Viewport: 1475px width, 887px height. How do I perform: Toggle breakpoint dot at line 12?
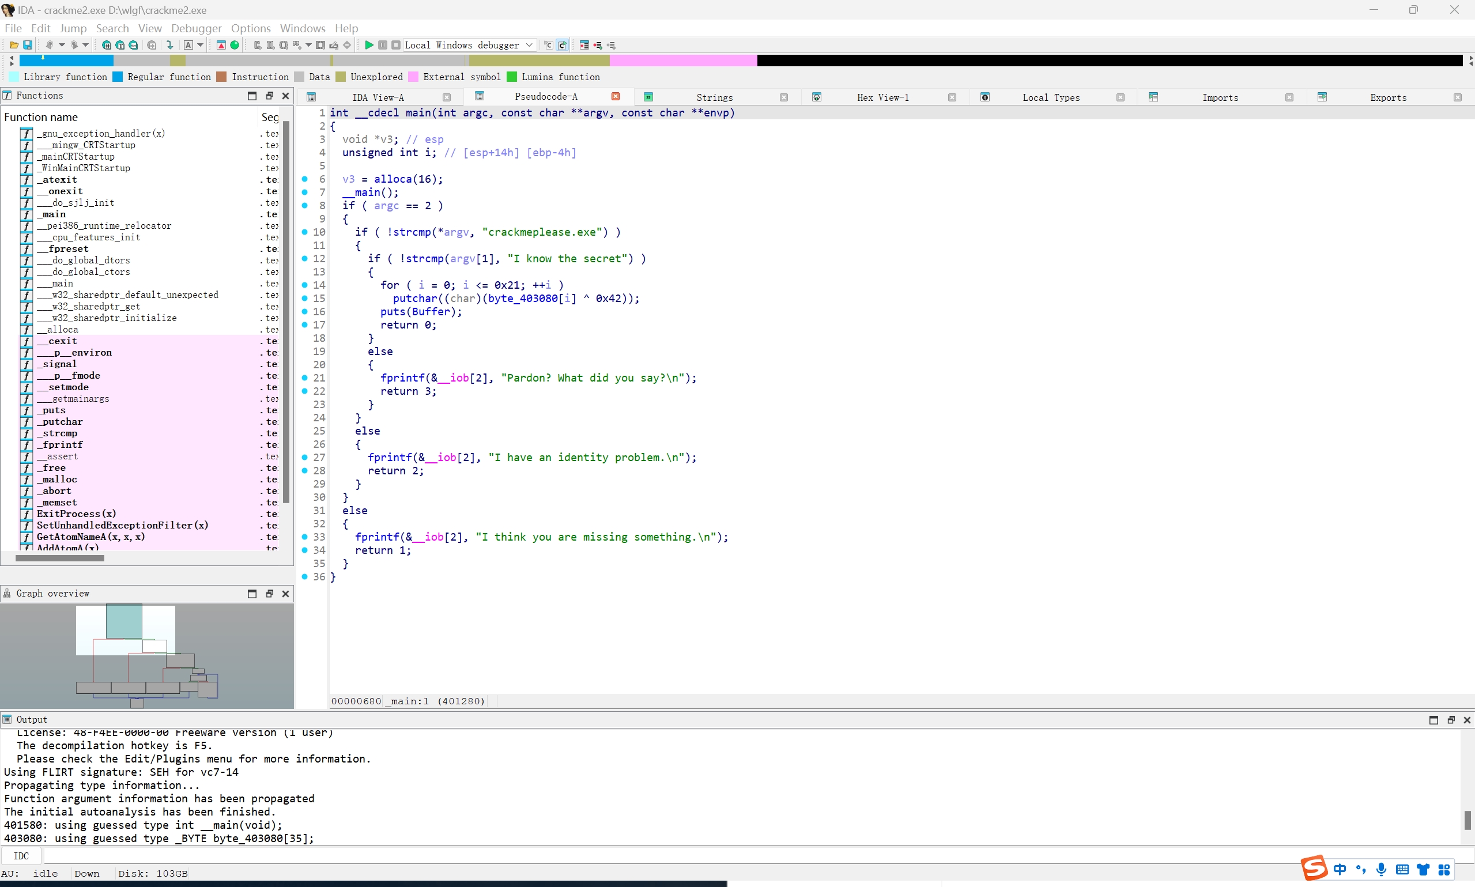coord(305,258)
